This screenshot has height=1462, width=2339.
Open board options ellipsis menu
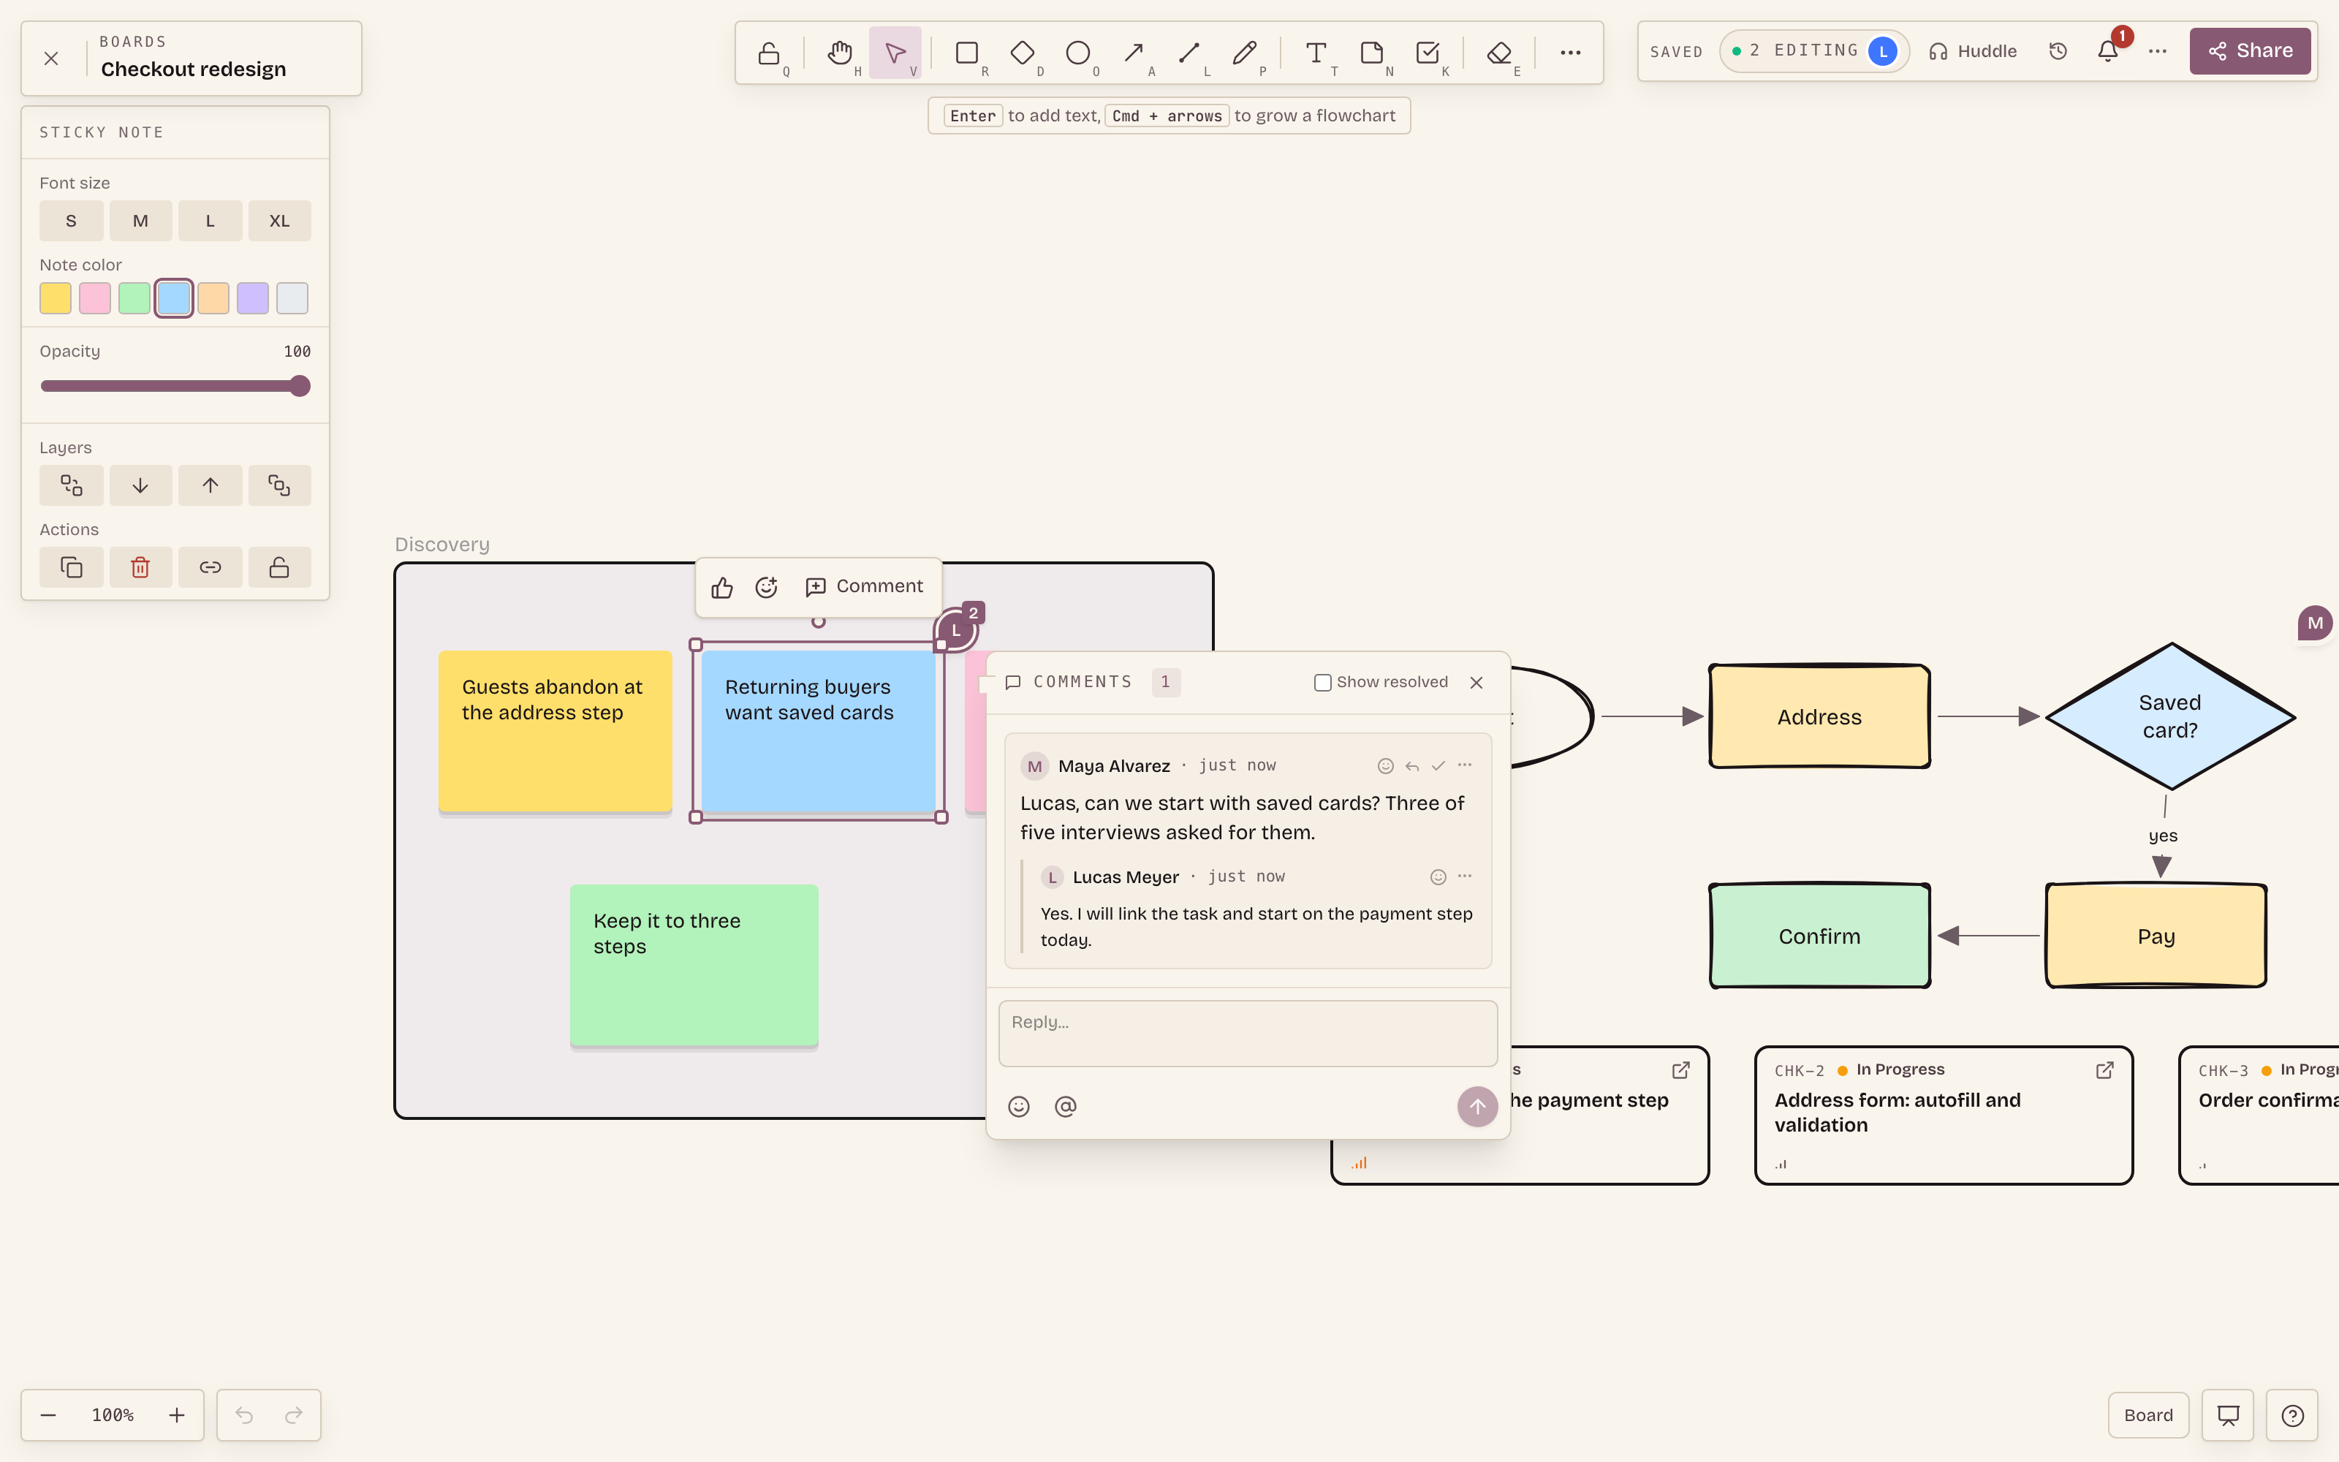point(2157,51)
